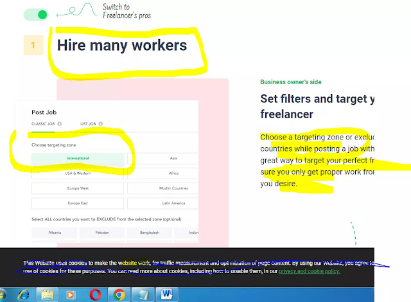411x302 pixels.
Task: Select the Africa targeting zone
Action: 162,173
